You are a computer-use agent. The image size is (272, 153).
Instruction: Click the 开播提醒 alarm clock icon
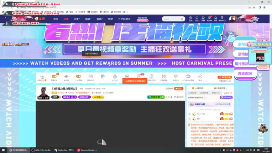pyautogui.click(x=164, y=76)
